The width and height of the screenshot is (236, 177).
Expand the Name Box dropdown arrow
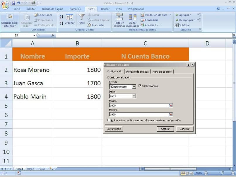[x=34, y=35]
